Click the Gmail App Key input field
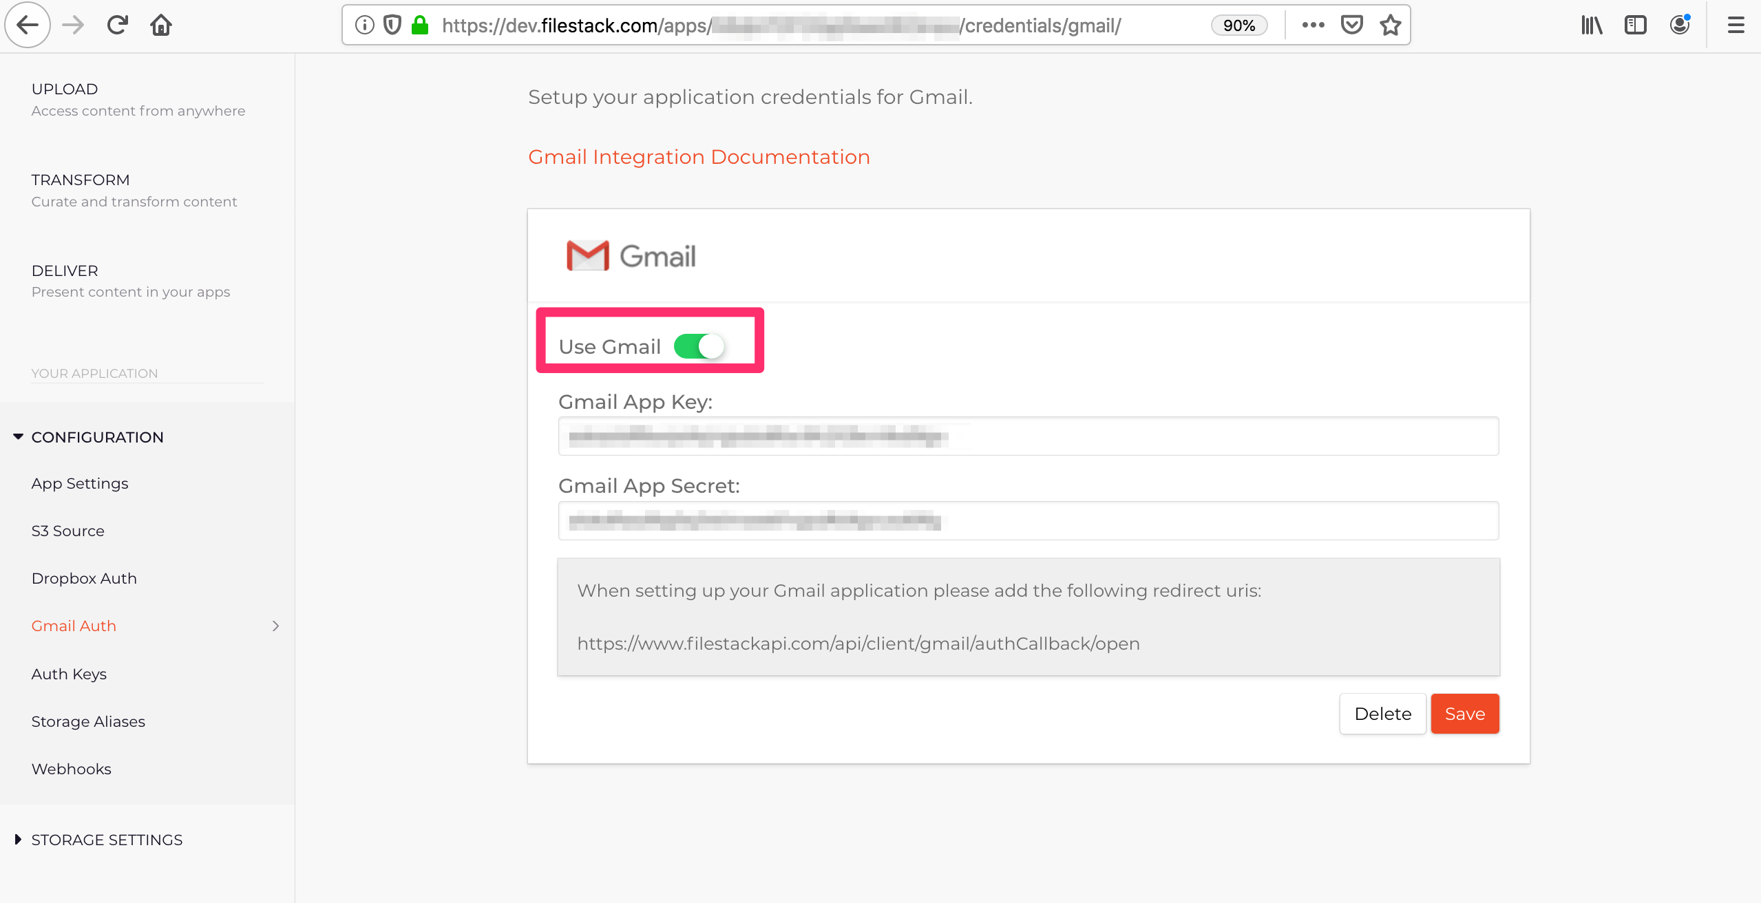 tap(1029, 436)
